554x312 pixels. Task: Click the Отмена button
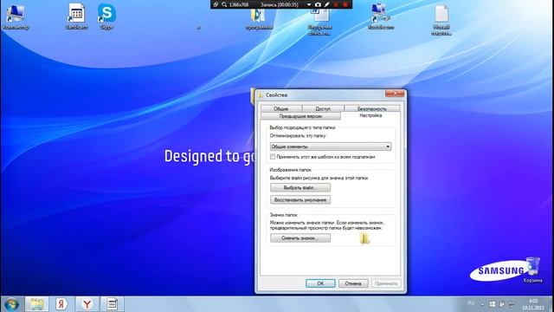point(353,283)
